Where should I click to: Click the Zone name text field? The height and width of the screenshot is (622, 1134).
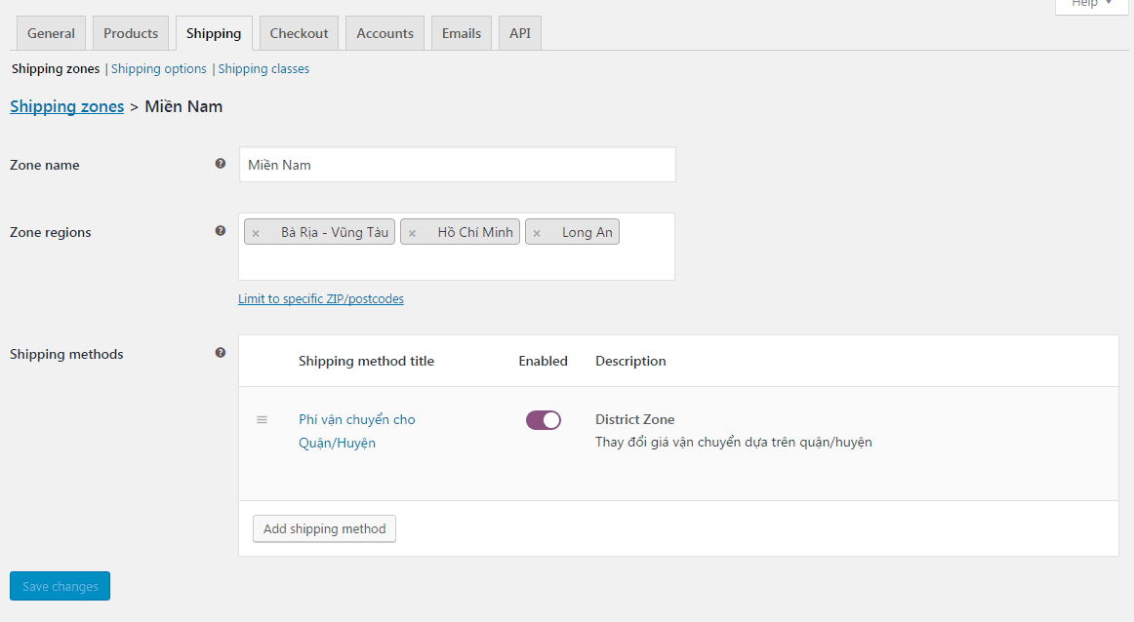[x=457, y=165]
